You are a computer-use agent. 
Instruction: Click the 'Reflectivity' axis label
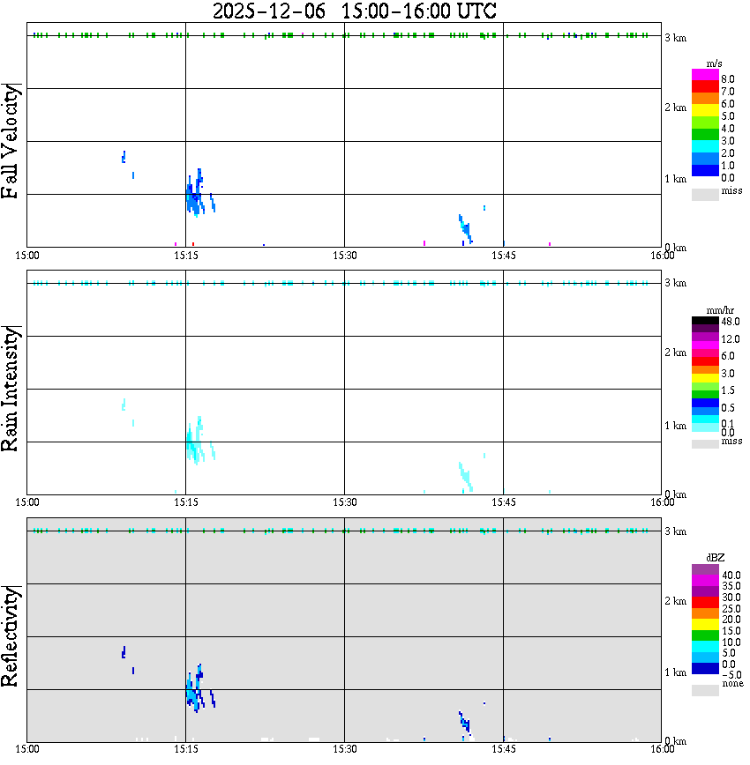[x=10, y=636]
